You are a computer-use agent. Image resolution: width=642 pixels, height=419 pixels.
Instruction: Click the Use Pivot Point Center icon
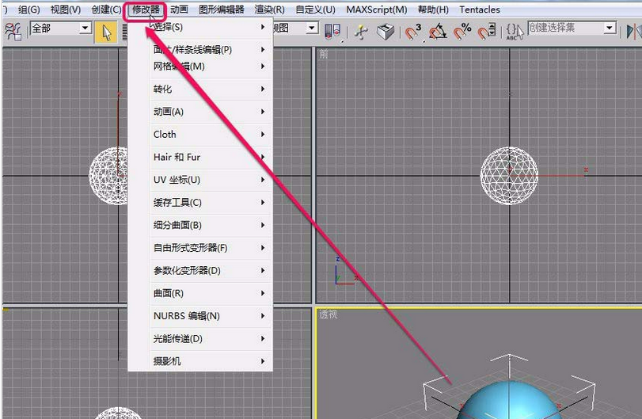[x=333, y=31]
